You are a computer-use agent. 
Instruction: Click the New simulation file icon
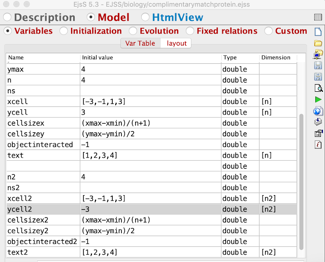(x=318, y=31)
